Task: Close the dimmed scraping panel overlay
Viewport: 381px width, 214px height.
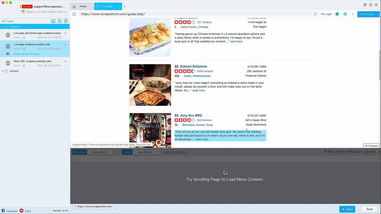Action: [x=377, y=152]
